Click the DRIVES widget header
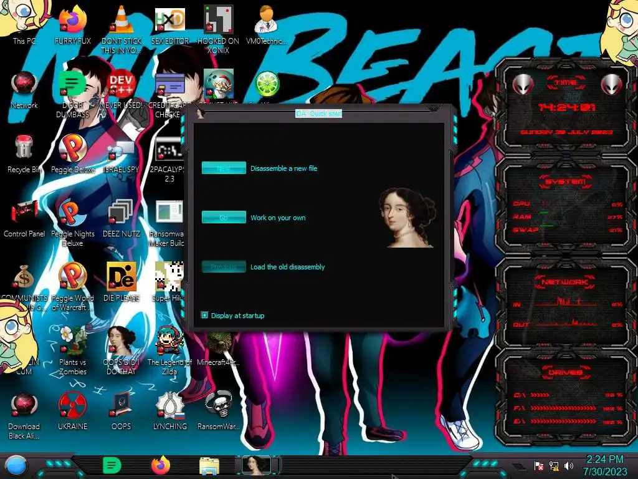This screenshot has height=479, width=638. coord(566,372)
